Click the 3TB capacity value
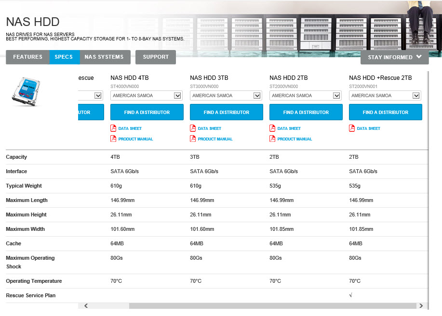 point(195,157)
